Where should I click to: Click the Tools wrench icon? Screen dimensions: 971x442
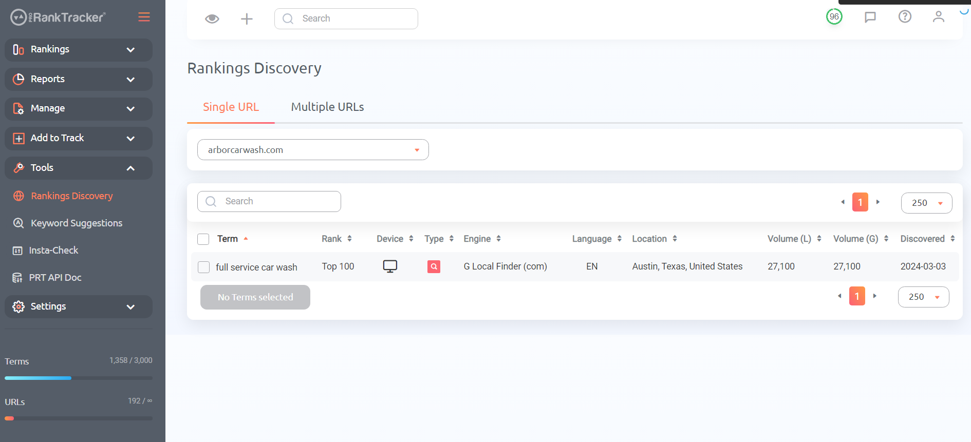pos(18,168)
